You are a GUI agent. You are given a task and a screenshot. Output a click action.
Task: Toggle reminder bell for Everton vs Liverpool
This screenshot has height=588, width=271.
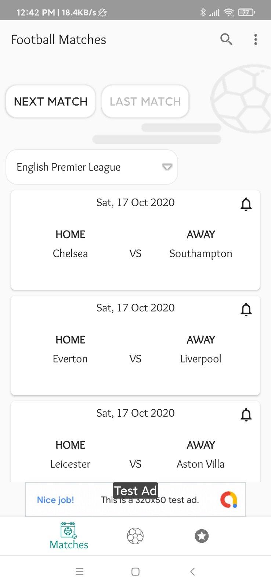[246, 310]
